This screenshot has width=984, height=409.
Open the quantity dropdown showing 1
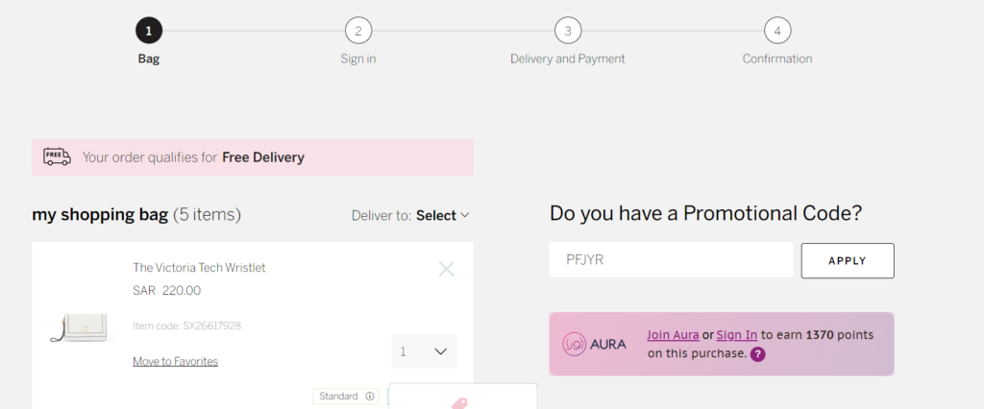424,351
